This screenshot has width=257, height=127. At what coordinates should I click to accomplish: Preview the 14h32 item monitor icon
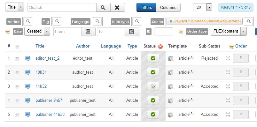(x=28, y=86)
